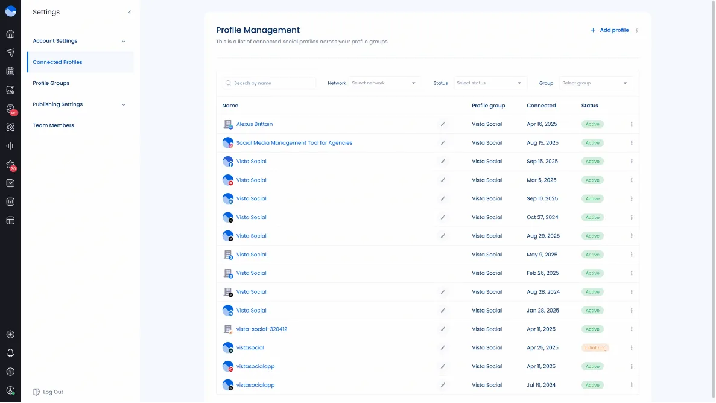Open the publishing calendar icon
The width and height of the screenshot is (716, 403).
pyautogui.click(x=10, y=71)
